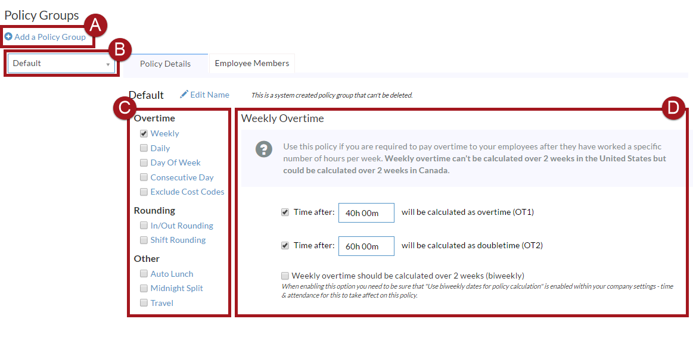
Task: Enable the biweekly overtime calculation checkbox
Action: [x=285, y=276]
